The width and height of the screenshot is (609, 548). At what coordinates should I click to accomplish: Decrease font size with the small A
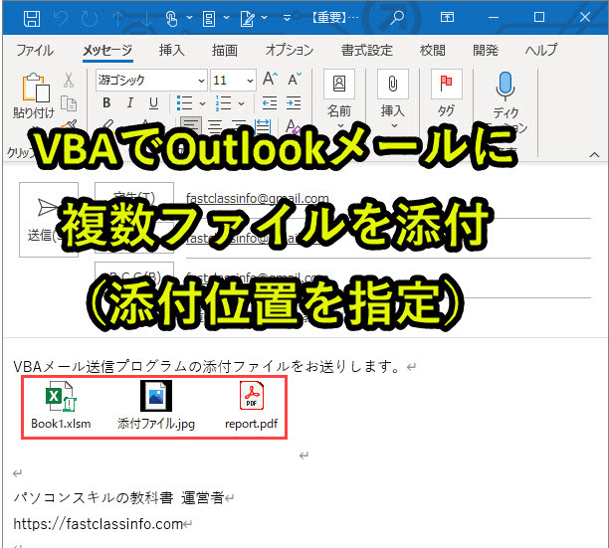[295, 80]
